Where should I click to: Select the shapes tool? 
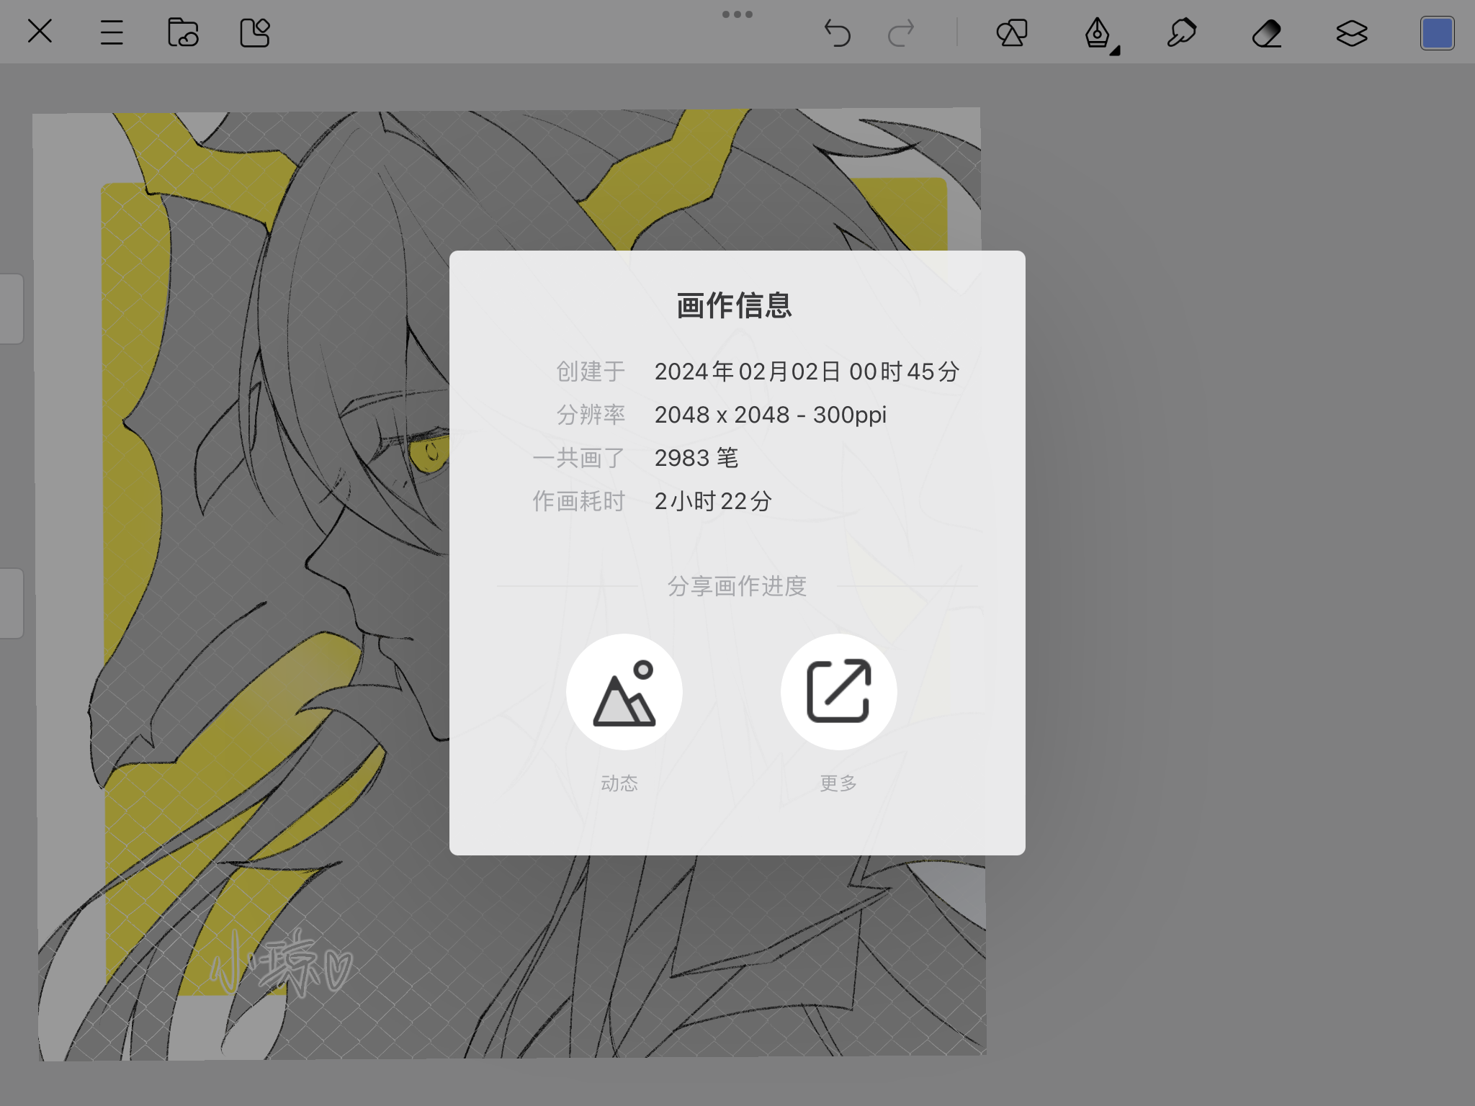click(1012, 33)
